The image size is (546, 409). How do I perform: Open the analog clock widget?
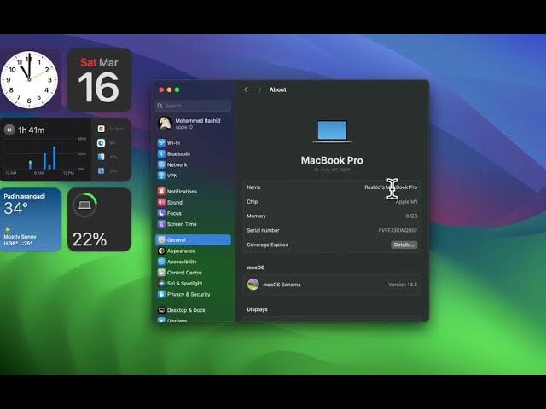click(29, 80)
